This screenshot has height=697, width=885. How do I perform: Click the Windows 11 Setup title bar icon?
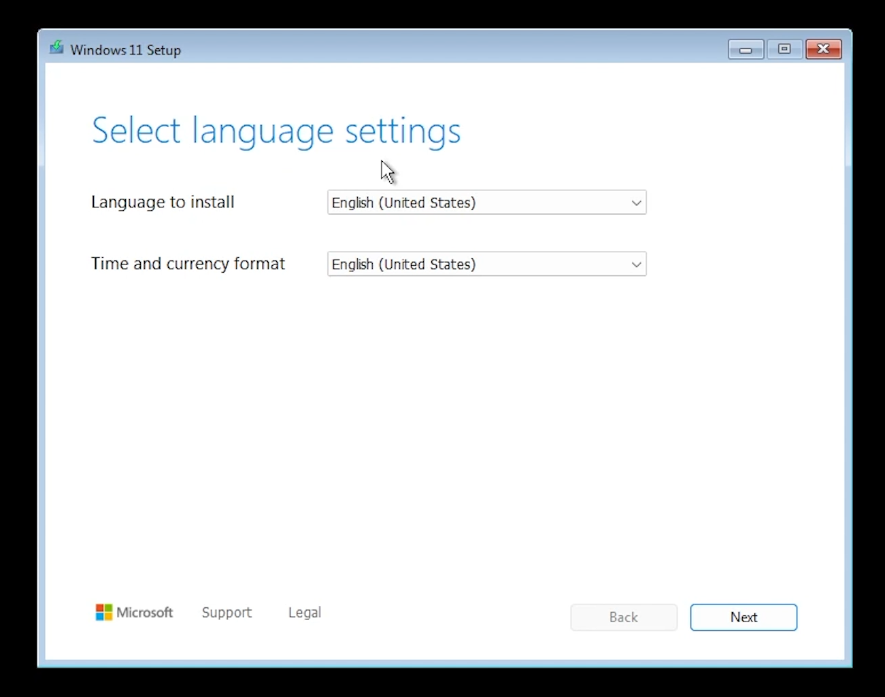tap(56, 48)
